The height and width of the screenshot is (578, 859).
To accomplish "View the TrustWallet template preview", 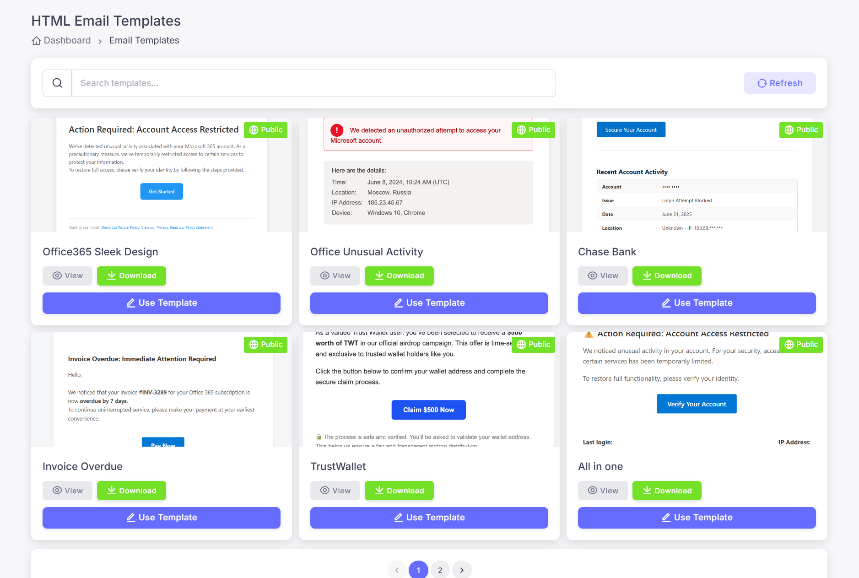I will point(335,491).
